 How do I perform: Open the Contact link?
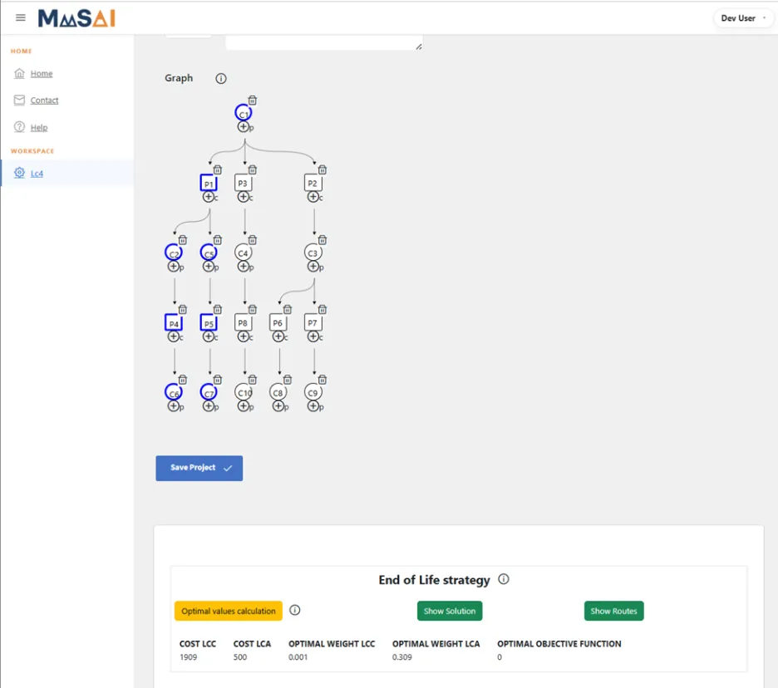44,101
